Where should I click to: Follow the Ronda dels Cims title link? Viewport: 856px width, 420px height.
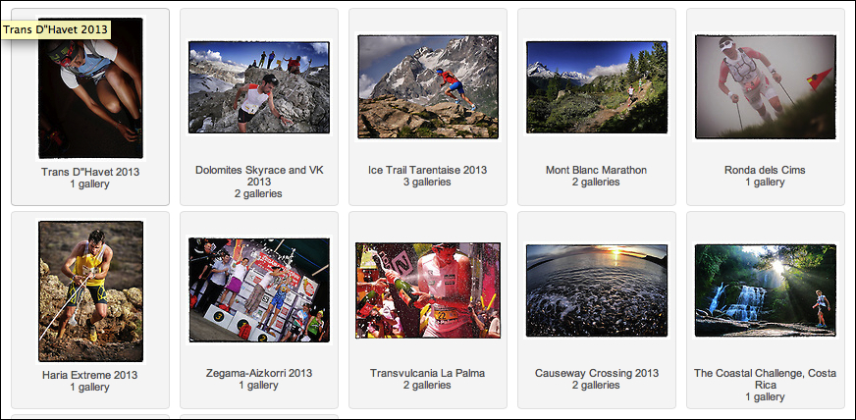765,170
